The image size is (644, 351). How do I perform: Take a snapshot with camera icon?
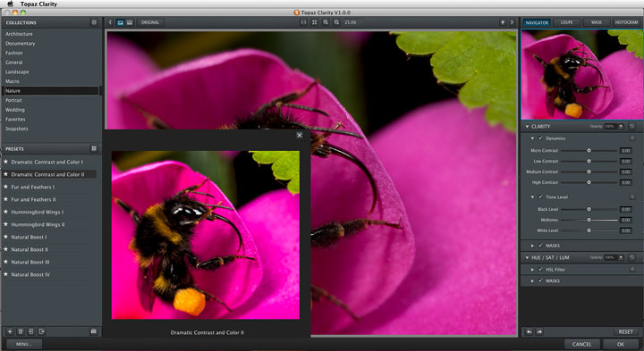point(94,331)
